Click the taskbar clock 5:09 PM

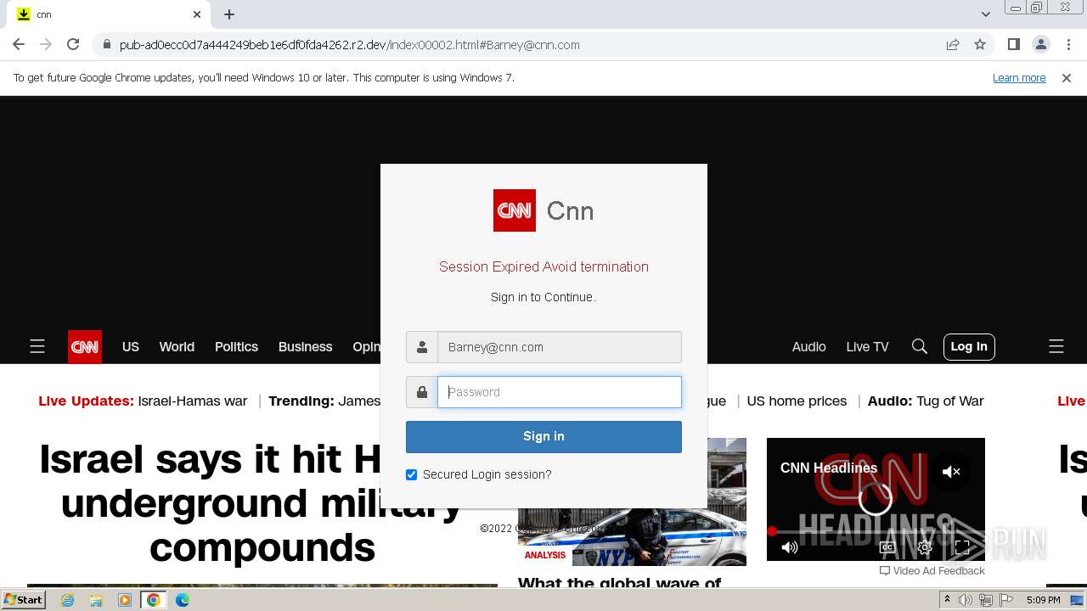1043,600
